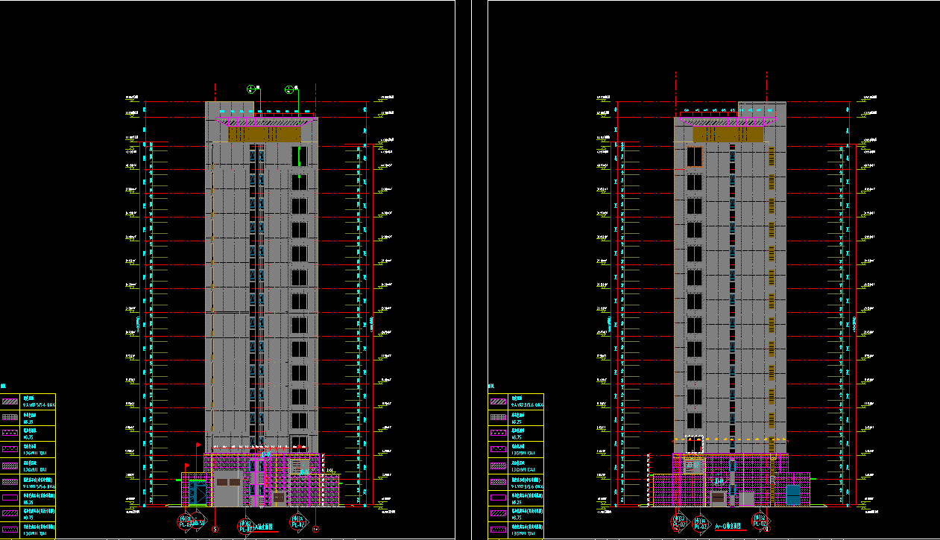
Task: Click the middle section marker beside the left elevation title
Action: 245,526
